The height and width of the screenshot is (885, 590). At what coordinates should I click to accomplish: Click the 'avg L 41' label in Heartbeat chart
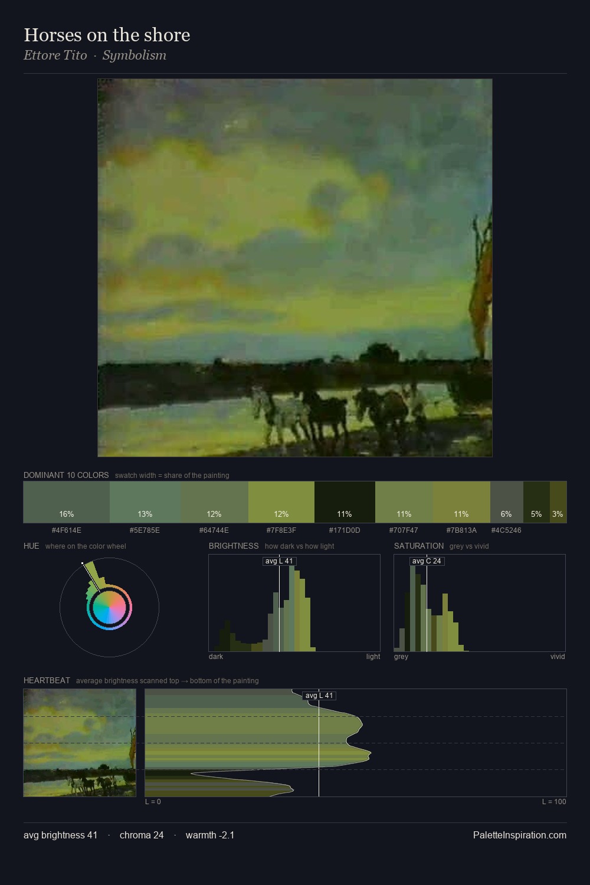tap(319, 696)
